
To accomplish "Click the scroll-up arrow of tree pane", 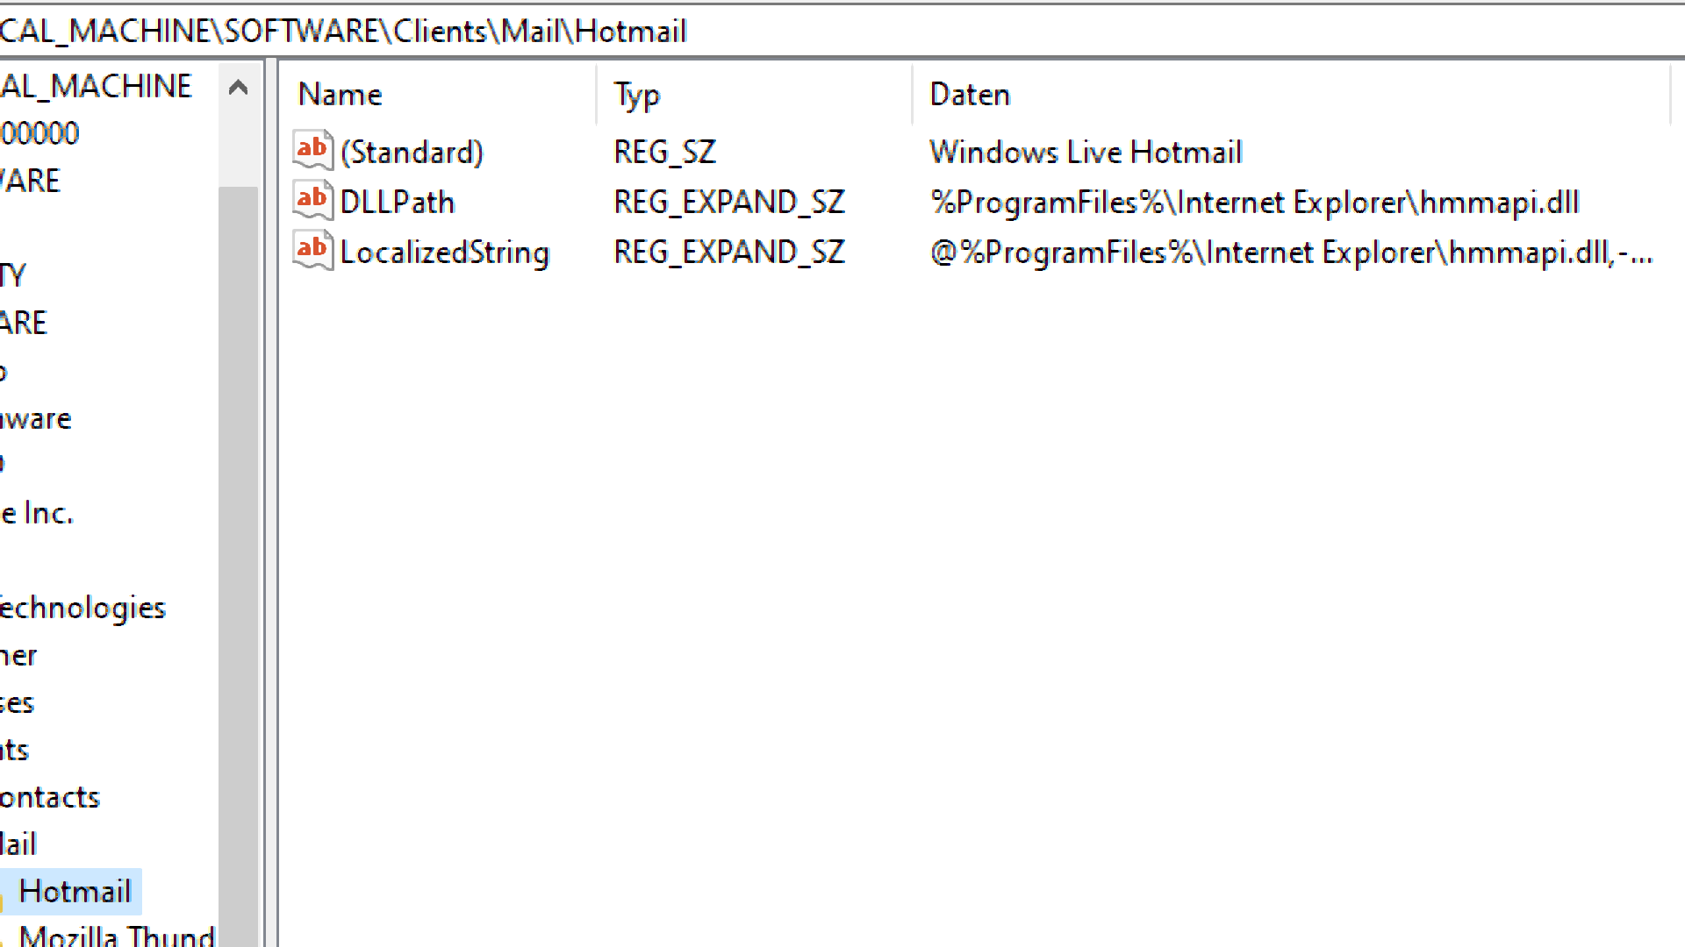I will (239, 87).
